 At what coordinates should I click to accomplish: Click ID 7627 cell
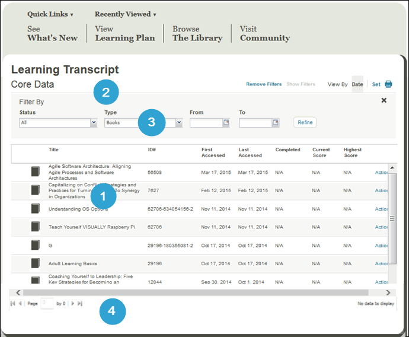(153, 190)
